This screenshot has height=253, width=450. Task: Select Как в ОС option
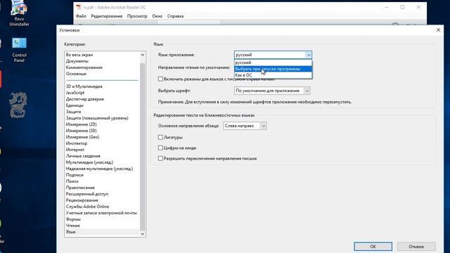[x=273, y=75]
